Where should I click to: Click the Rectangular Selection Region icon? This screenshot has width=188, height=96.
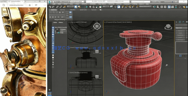pyautogui.click(x=83, y=7)
